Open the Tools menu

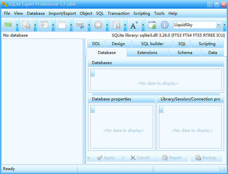click(159, 13)
